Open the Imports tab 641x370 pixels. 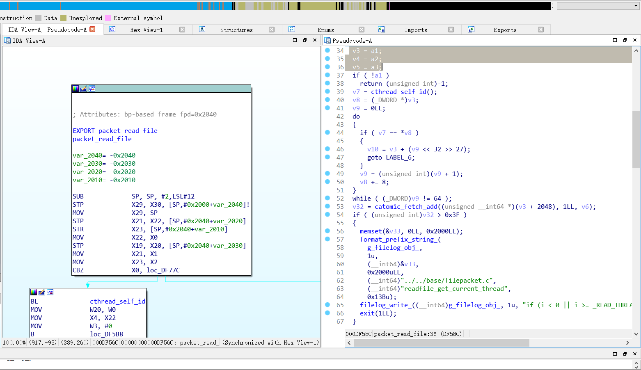pos(416,30)
